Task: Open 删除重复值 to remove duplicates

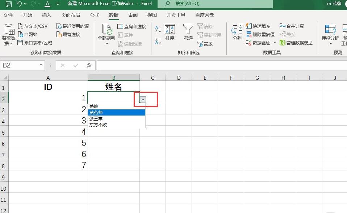Action: click(x=259, y=34)
